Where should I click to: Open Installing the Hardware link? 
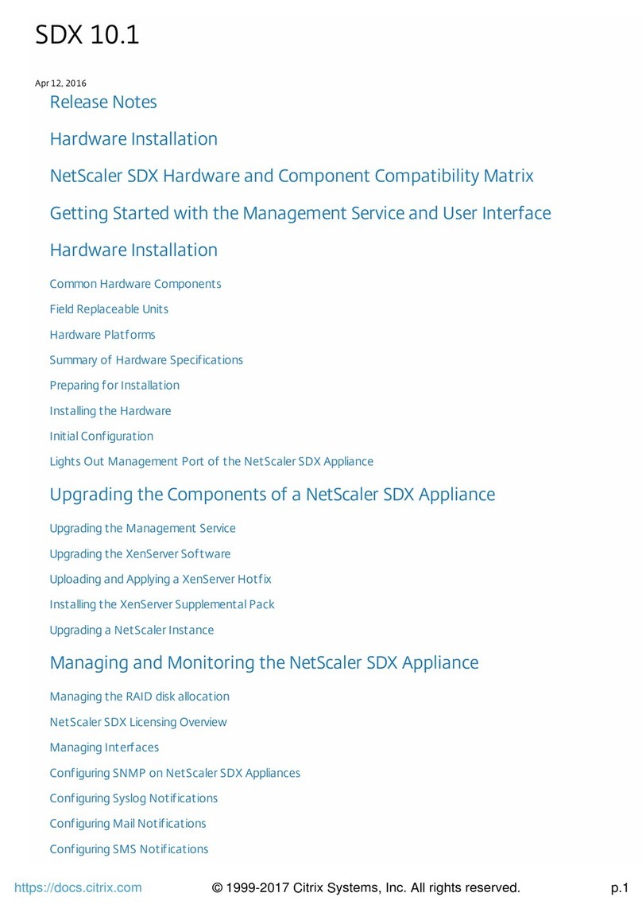(110, 411)
